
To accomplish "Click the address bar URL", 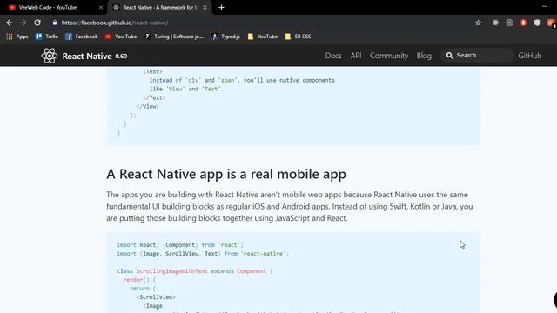I will 115,23.
